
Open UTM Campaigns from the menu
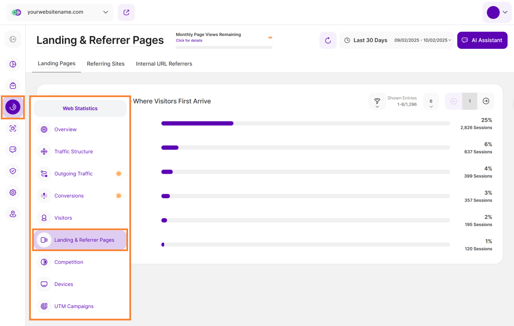click(74, 306)
